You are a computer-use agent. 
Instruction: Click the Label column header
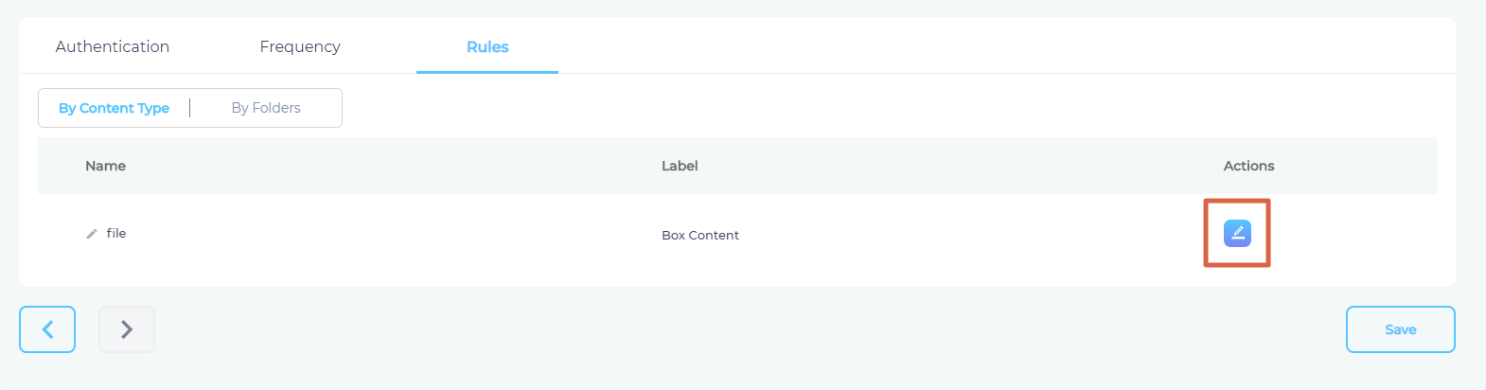tap(680, 166)
